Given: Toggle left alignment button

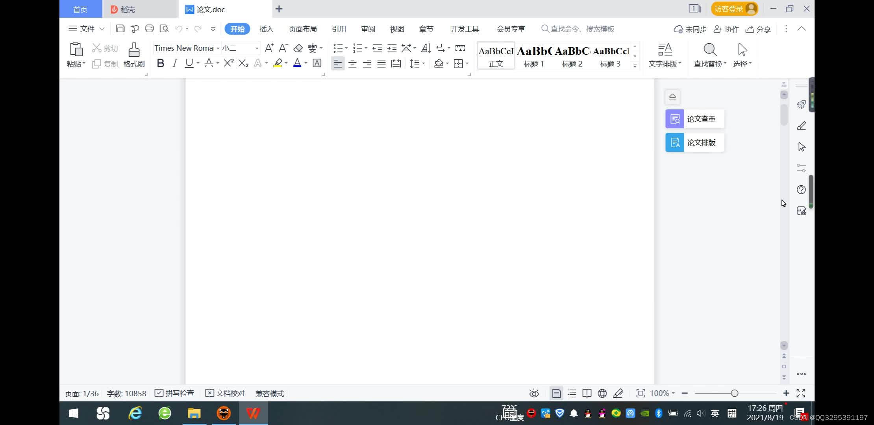Looking at the screenshot, I should tap(337, 63).
